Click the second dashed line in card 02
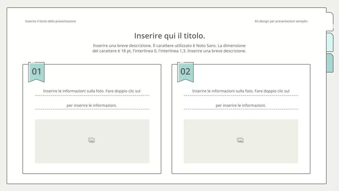 pos(241,109)
